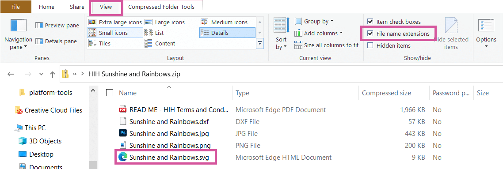Viewport: 503px width, 169px height.
Task: Choose Large icons layout
Action: click(164, 22)
